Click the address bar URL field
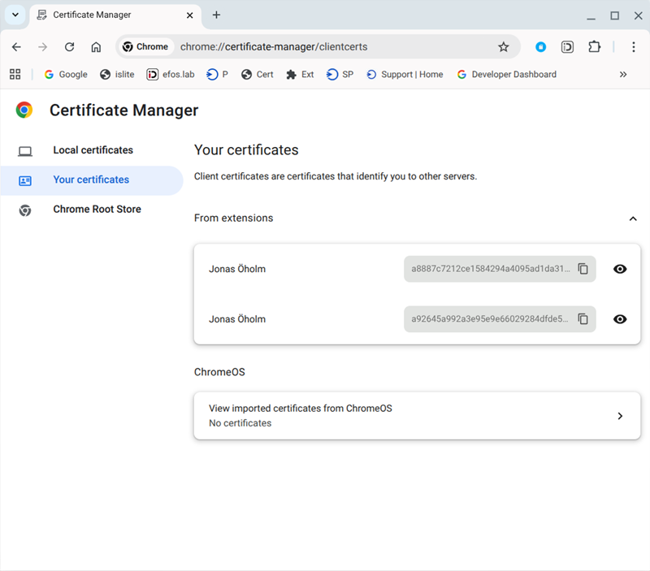Viewport: 650px width, 571px height. pos(325,47)
